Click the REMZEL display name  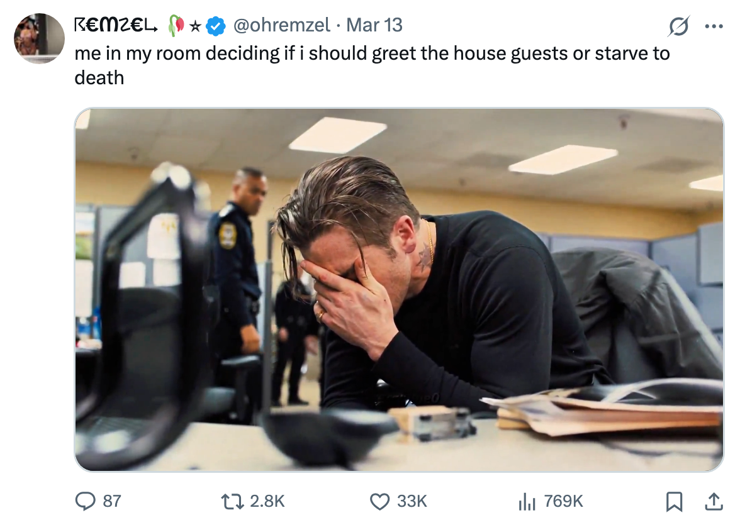click(x=115, y=25)
